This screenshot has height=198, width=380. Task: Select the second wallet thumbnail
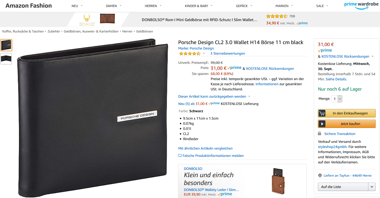6,59
